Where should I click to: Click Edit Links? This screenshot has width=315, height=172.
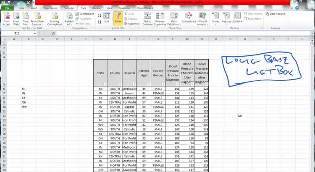[x=83, y=23]
